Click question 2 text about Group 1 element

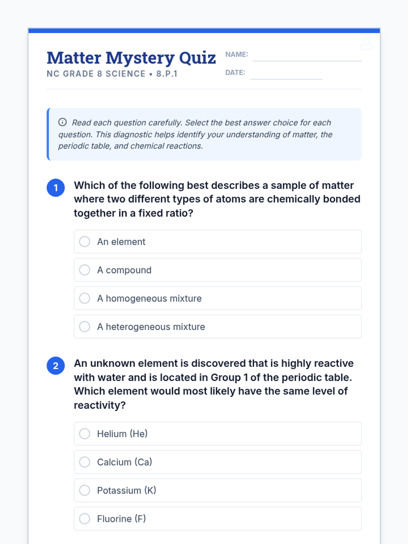tap(214, 384)
